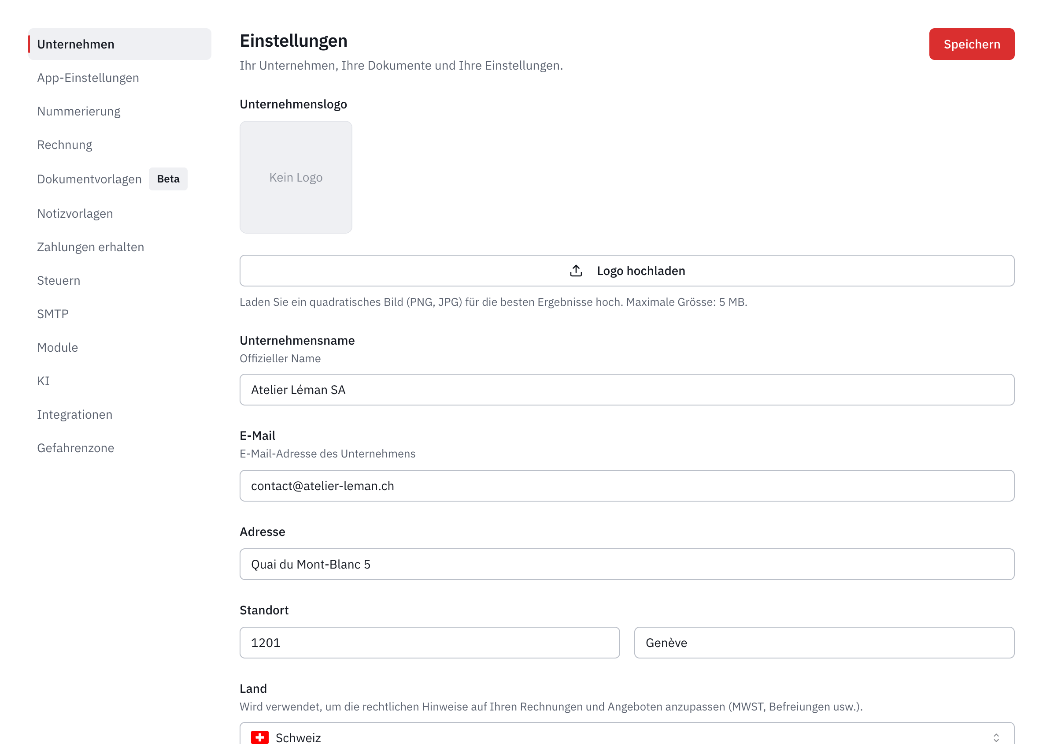Click the Land description about rechtlichen Hinweise
Screen dimensions: 1043x744
(551, 707)
